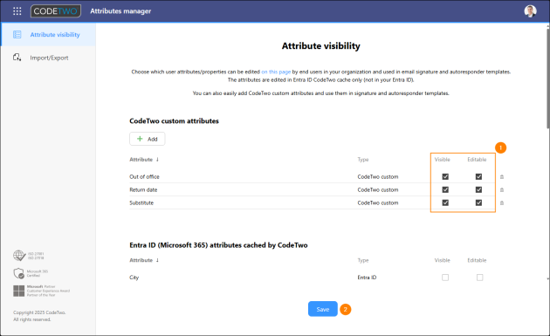Select the 'City' attribute name

point(134,278)
